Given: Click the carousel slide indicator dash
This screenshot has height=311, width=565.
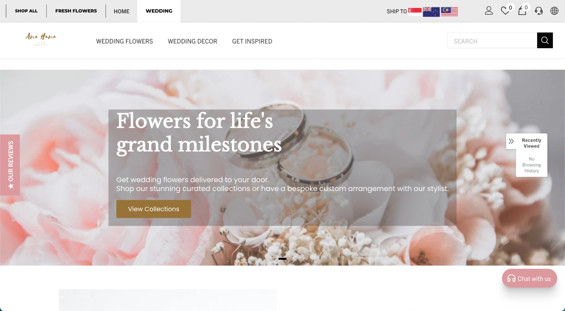Looking at the screenshot, I should tap(282, 259).
